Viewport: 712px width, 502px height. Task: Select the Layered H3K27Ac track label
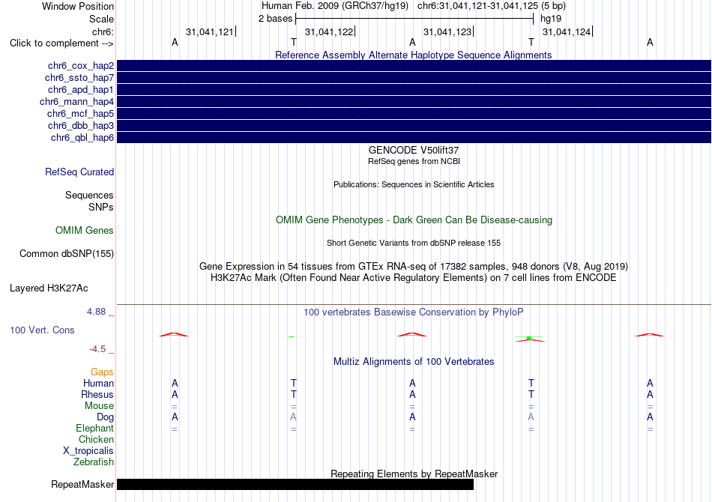(x=49, y=288)
